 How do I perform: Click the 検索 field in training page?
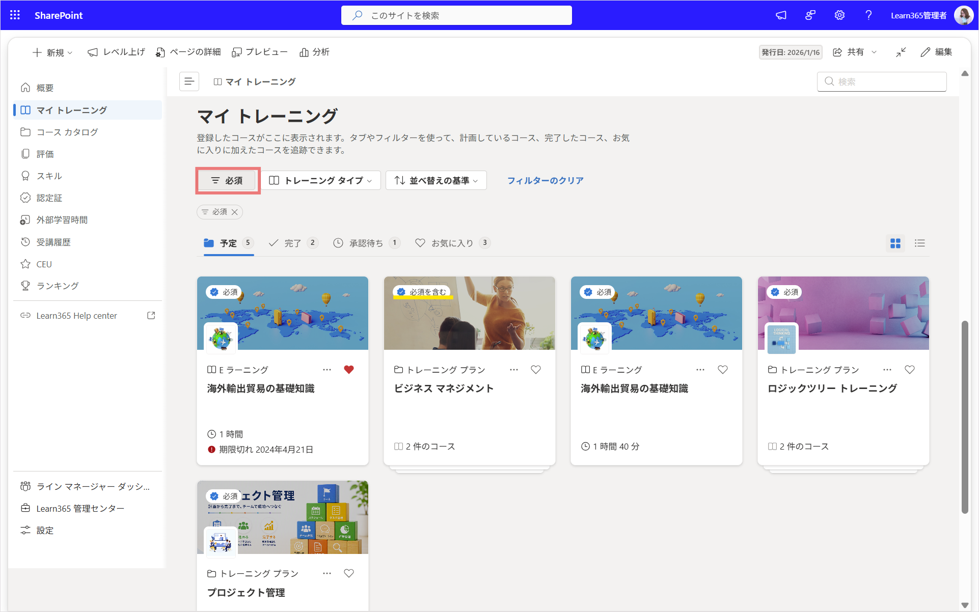point(882,81)
